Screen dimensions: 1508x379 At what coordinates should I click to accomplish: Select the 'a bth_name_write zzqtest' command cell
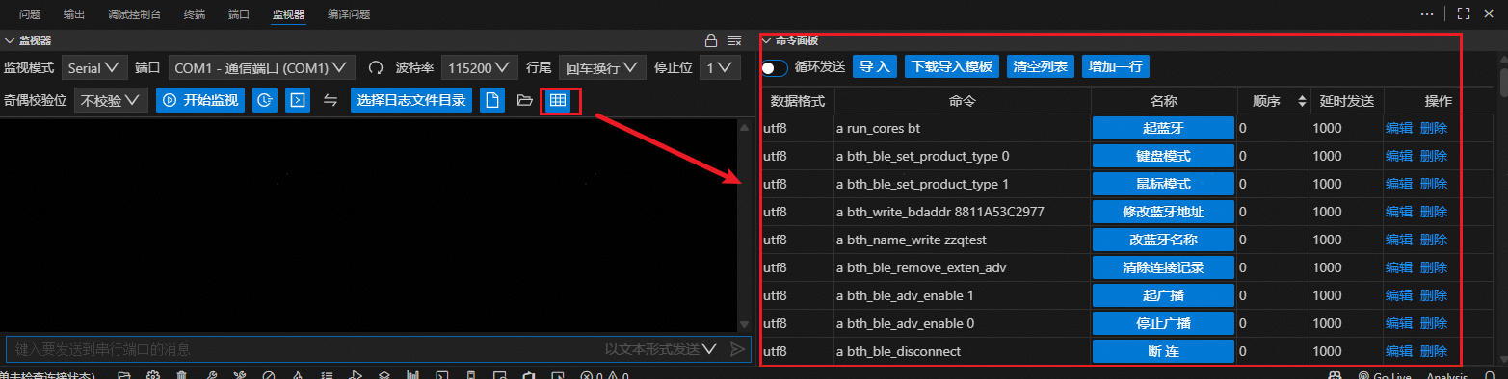click(x=963, y=240)
